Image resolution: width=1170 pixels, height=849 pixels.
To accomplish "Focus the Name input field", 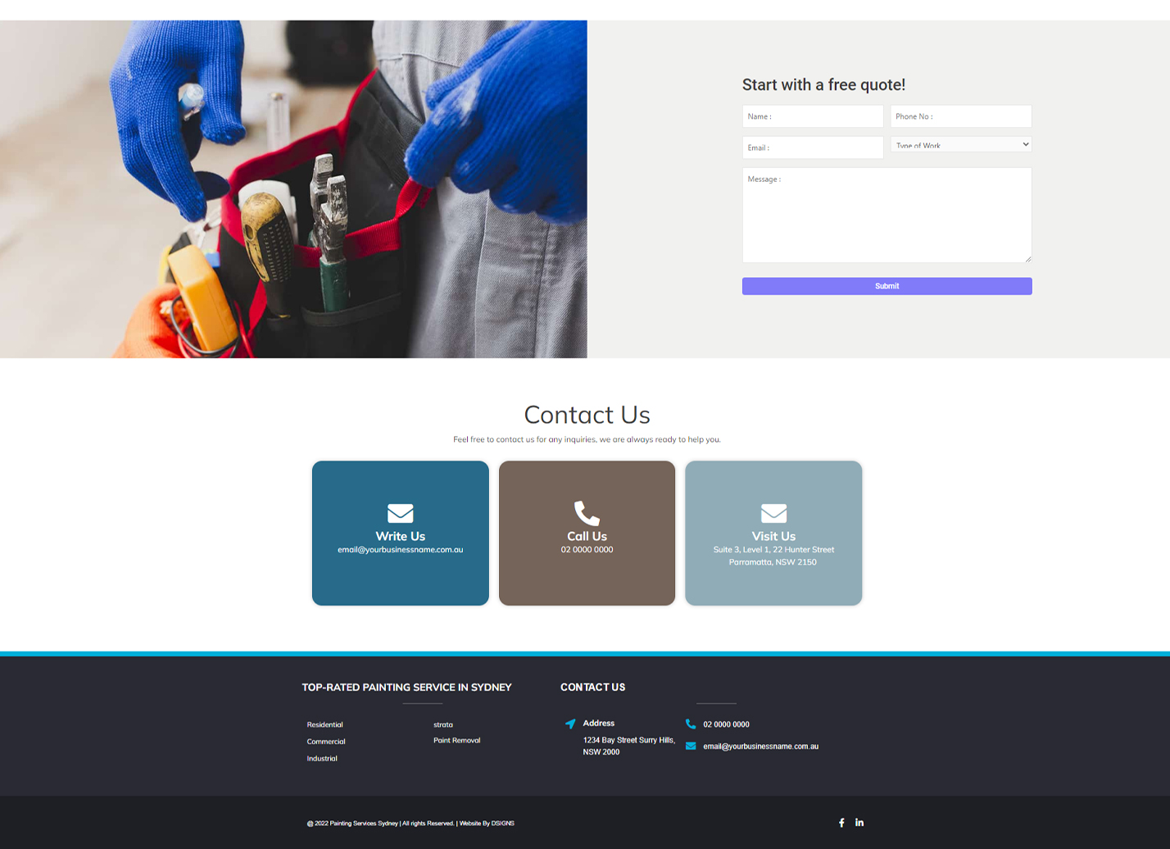I will [812, 116].
